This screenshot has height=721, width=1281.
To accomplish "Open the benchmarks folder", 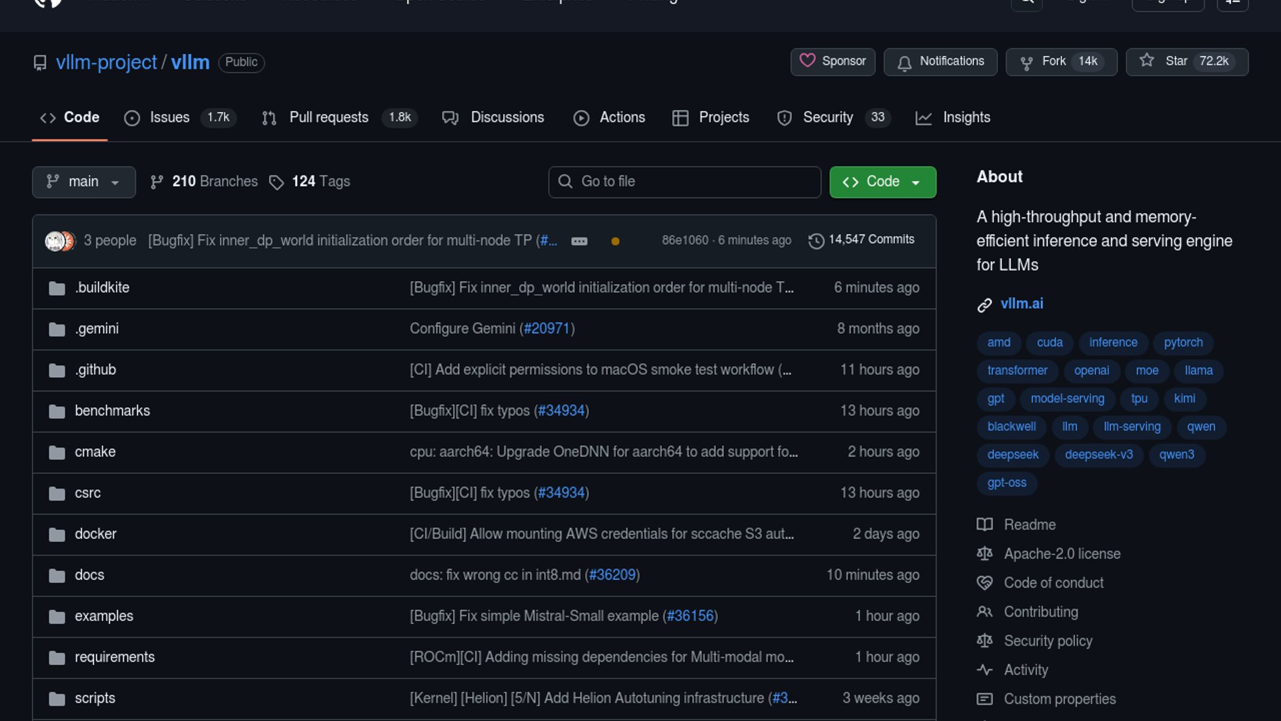I will 112,411.
